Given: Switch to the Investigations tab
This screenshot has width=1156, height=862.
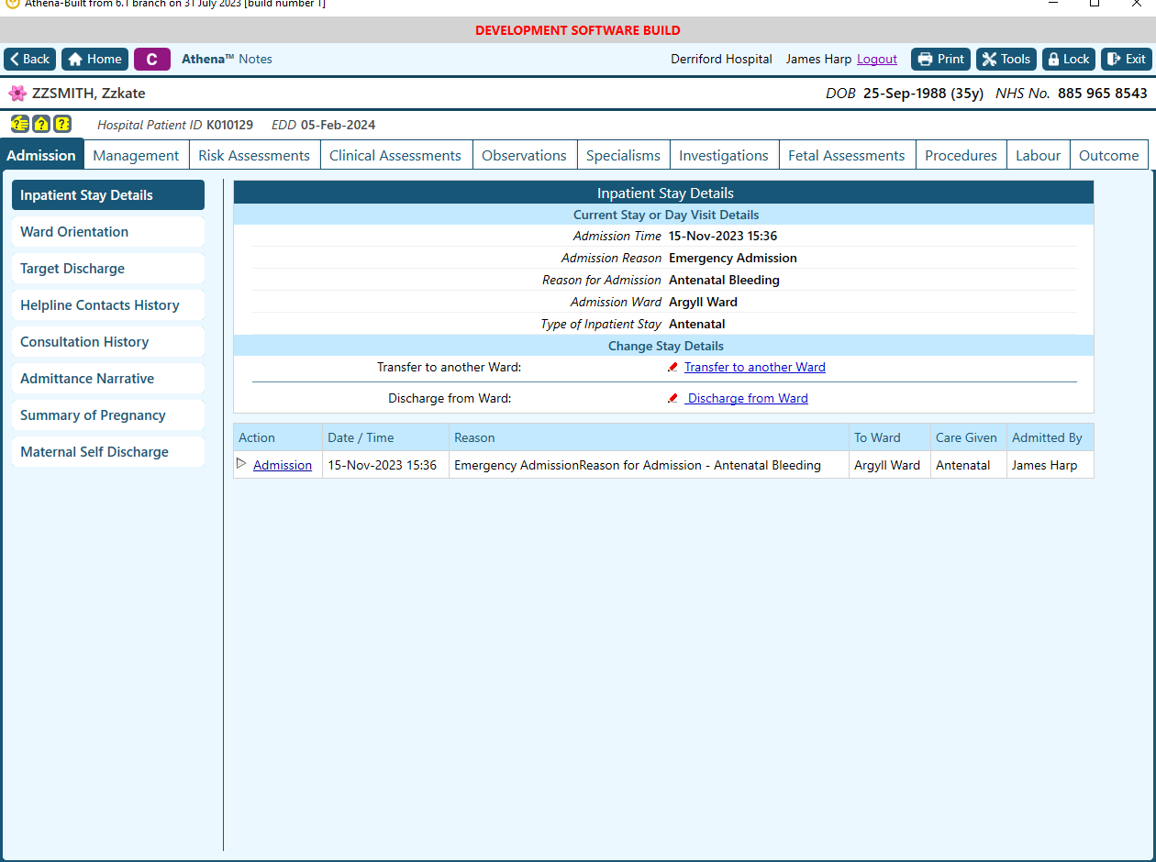Looking at the screenshot, I should point(724,155).
